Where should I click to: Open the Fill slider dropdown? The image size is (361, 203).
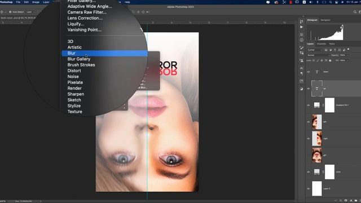(347, 60)
